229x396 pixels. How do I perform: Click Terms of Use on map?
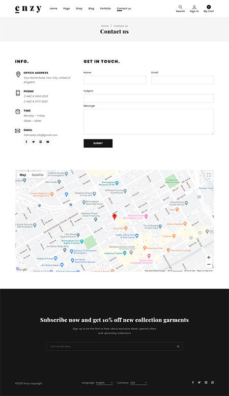pos(189,271)
